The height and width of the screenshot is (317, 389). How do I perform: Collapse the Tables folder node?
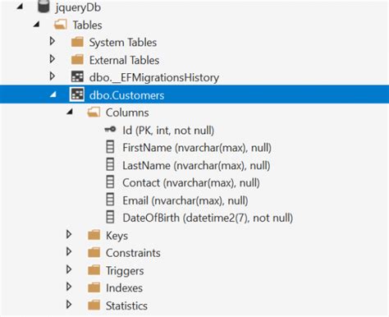click(36, 25)
